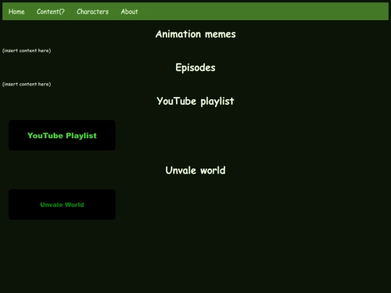Select the Episodes heading

pos(195,68)
